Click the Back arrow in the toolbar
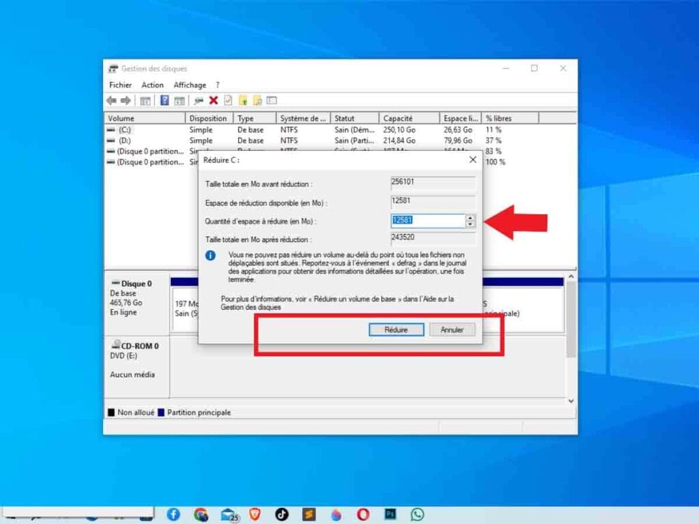Image resolution: width=699 pixels, height=524 pixels. click(112, 101)
